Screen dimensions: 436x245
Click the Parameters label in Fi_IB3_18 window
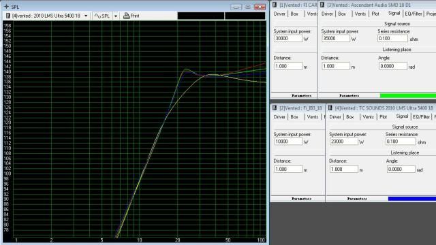tap(301, 199)
